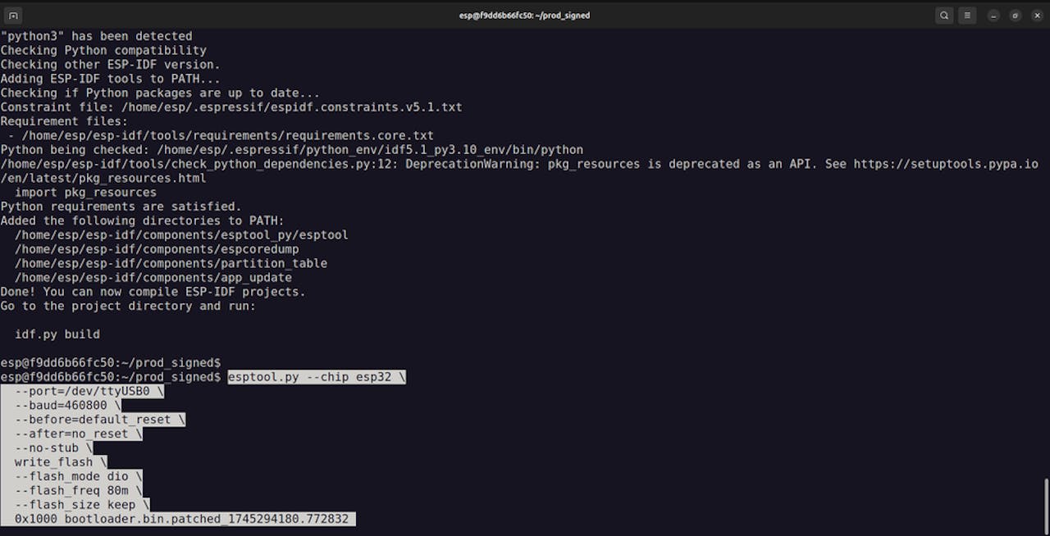Click the highlighted 'esptool.py --chip esp32' command
This screenshot has width=1050, height=536.
pos(316,377)
